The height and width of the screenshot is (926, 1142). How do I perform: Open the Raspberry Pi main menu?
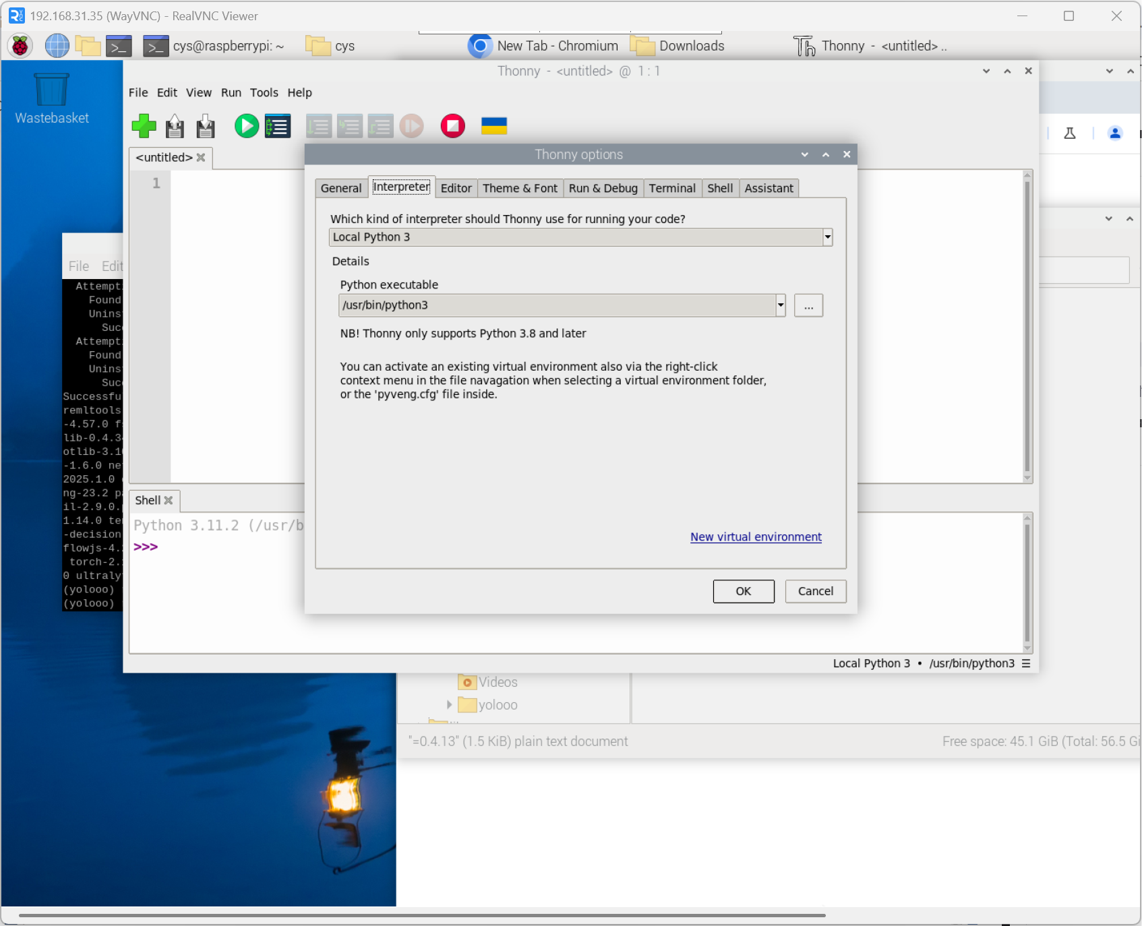20,46
